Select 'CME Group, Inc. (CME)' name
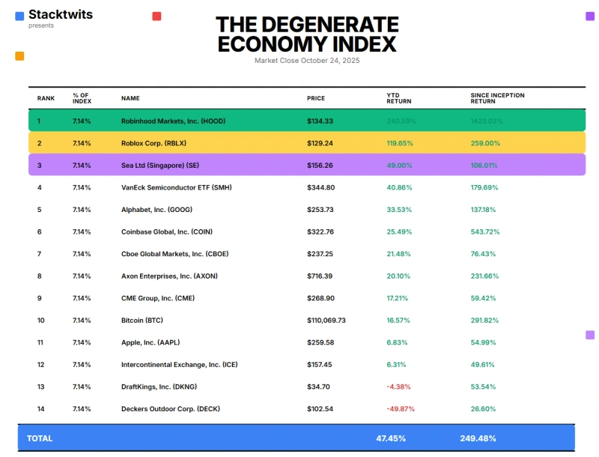Screen dimensions: 599x457 [x=158, y=298]
